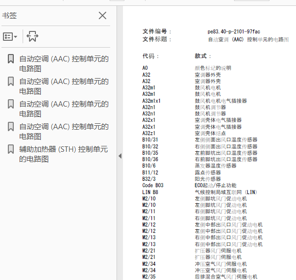
Task: Click description 左前脚坑出风口温度传感器
Action: point(226,153)
